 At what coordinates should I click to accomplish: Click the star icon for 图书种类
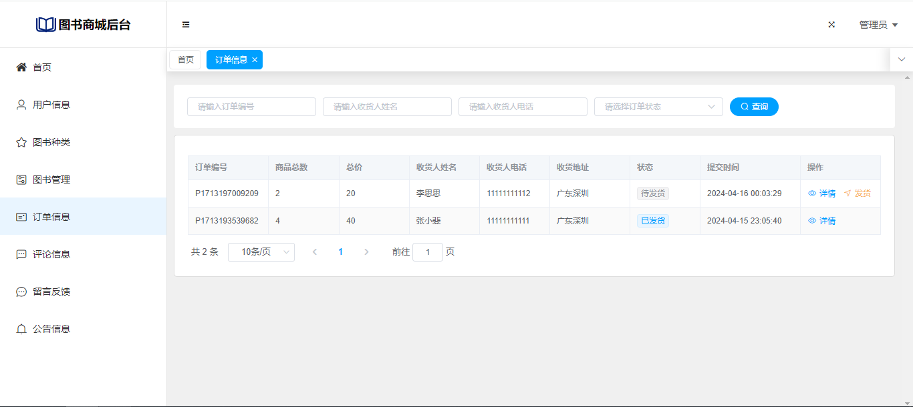(x=21, y=142)
